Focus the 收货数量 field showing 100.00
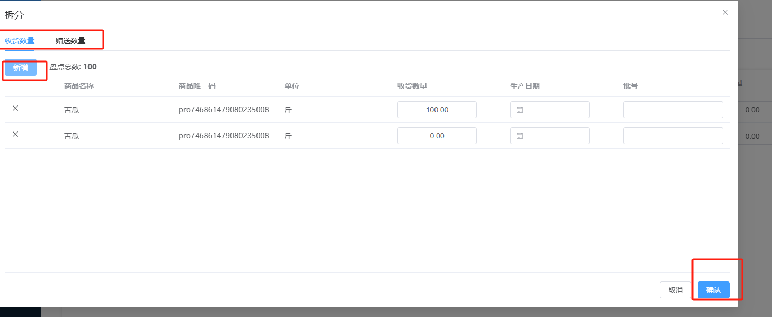Image resolution: width=772 pixels, height=317 pixels. [x=437, y=110]
